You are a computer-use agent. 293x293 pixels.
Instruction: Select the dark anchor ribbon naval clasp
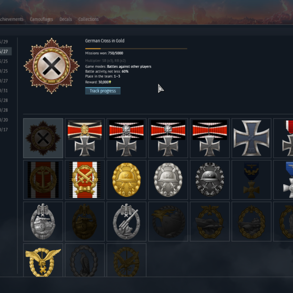(x=43, y=180)
